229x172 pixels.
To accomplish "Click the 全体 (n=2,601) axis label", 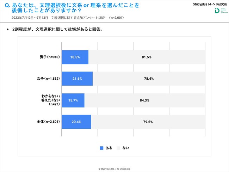I will click(48, 122).
